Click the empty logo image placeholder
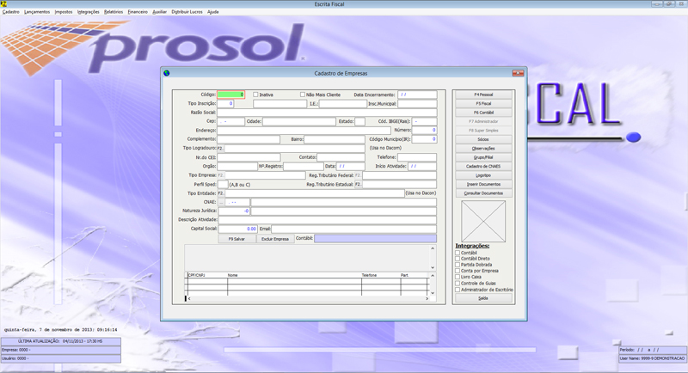The image size is (688, 373). point(483,222)
